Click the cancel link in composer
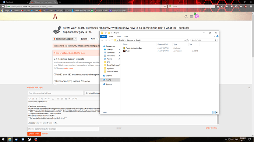Image resolution: width=254 pixels, height=142 pixels. 45,134
